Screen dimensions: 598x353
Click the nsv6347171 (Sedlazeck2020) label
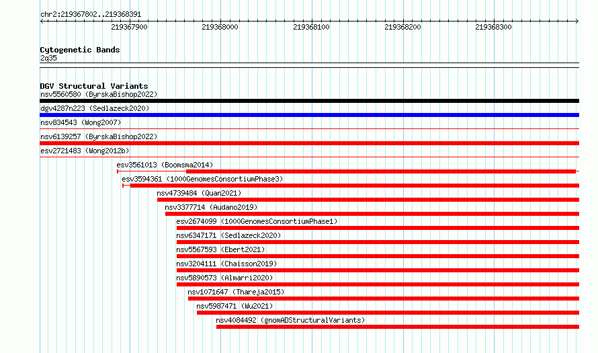point(228,235)
